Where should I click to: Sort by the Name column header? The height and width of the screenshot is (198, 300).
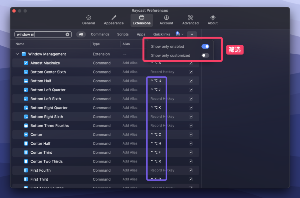tap(20, 44)
